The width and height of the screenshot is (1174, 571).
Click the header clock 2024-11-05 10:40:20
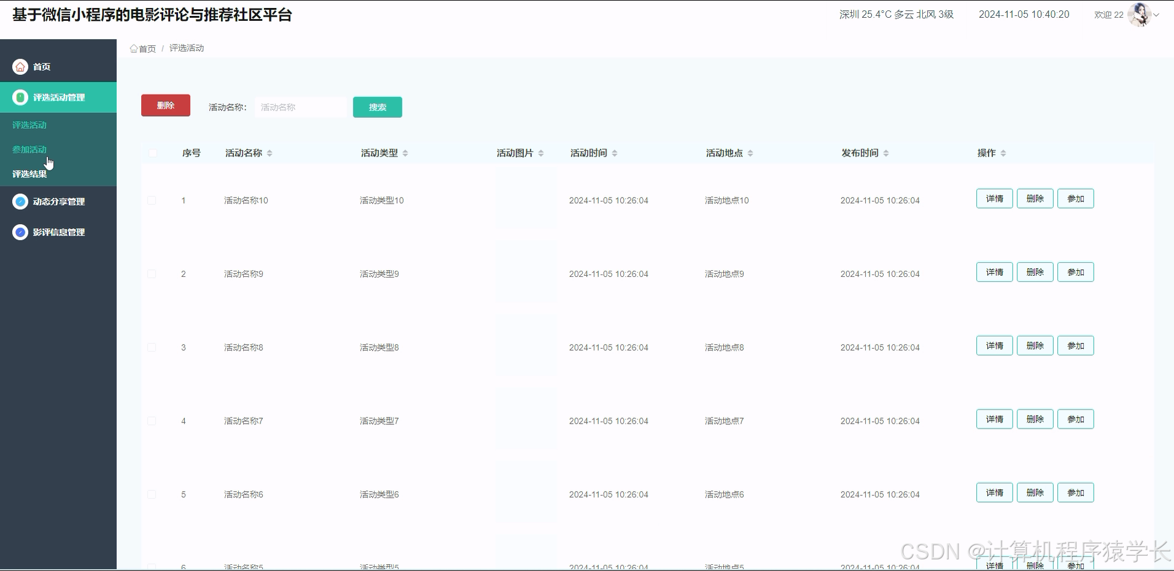1024,14
